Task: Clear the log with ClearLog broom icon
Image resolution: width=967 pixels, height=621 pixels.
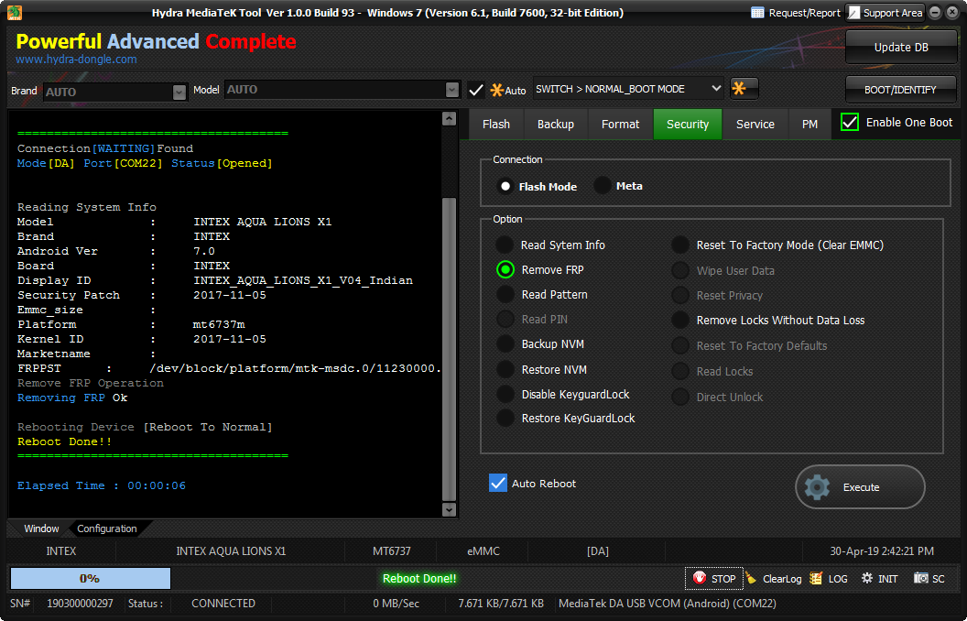Action: coord(751,578)
